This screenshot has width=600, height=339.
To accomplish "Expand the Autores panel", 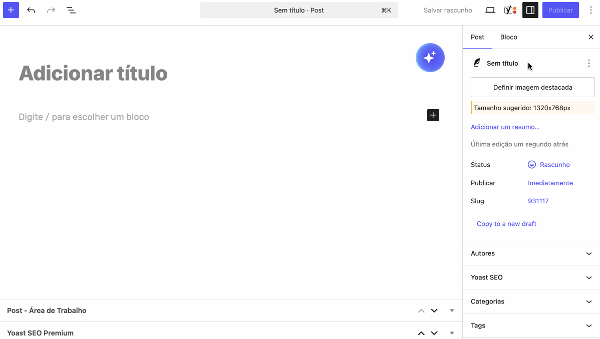I will 531,253.
